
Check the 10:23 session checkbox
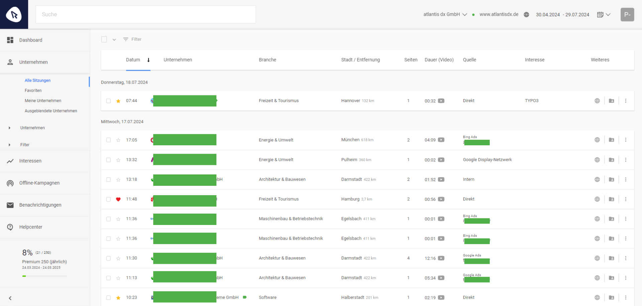[x=108, y=298]
